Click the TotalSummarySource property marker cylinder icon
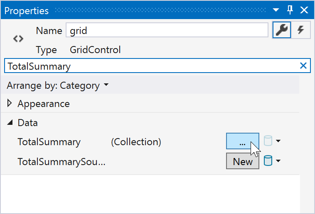315x214 pixels. tap(268, 161)
